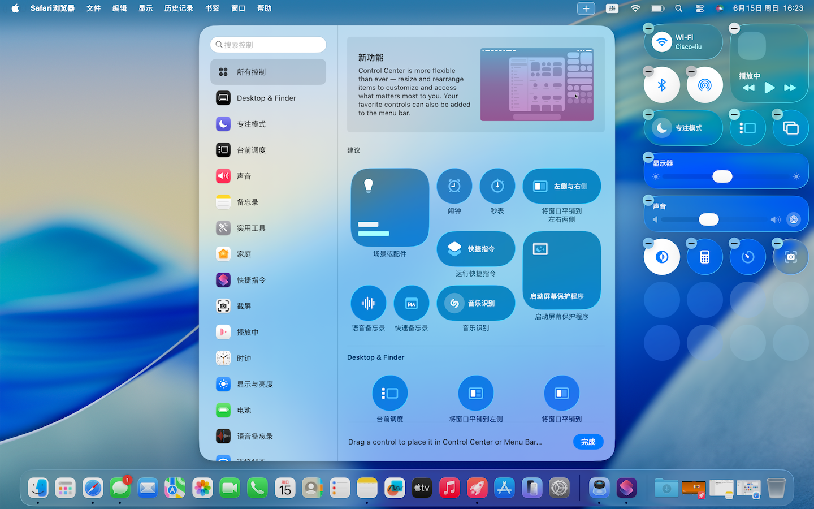Select the voice memo (语音备忘录) control icon

(x=368, y=304)
